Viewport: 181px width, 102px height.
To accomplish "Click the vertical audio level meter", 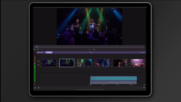I will pos(35,67).
